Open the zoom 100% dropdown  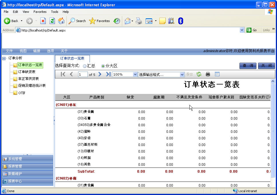point(135,74)
